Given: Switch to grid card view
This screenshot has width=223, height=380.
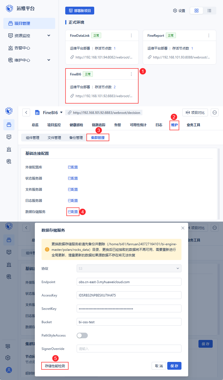Looking at the screenshot, I should pos(197,11).
